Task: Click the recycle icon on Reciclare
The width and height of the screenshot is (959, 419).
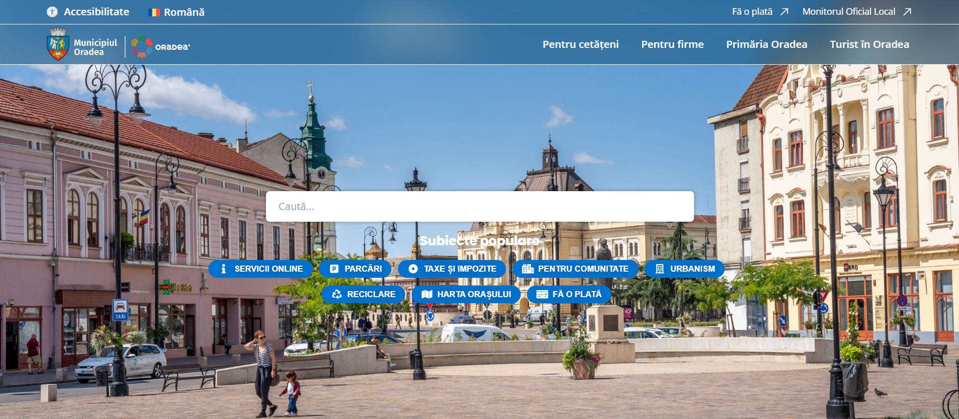Action: click(336, 294)
